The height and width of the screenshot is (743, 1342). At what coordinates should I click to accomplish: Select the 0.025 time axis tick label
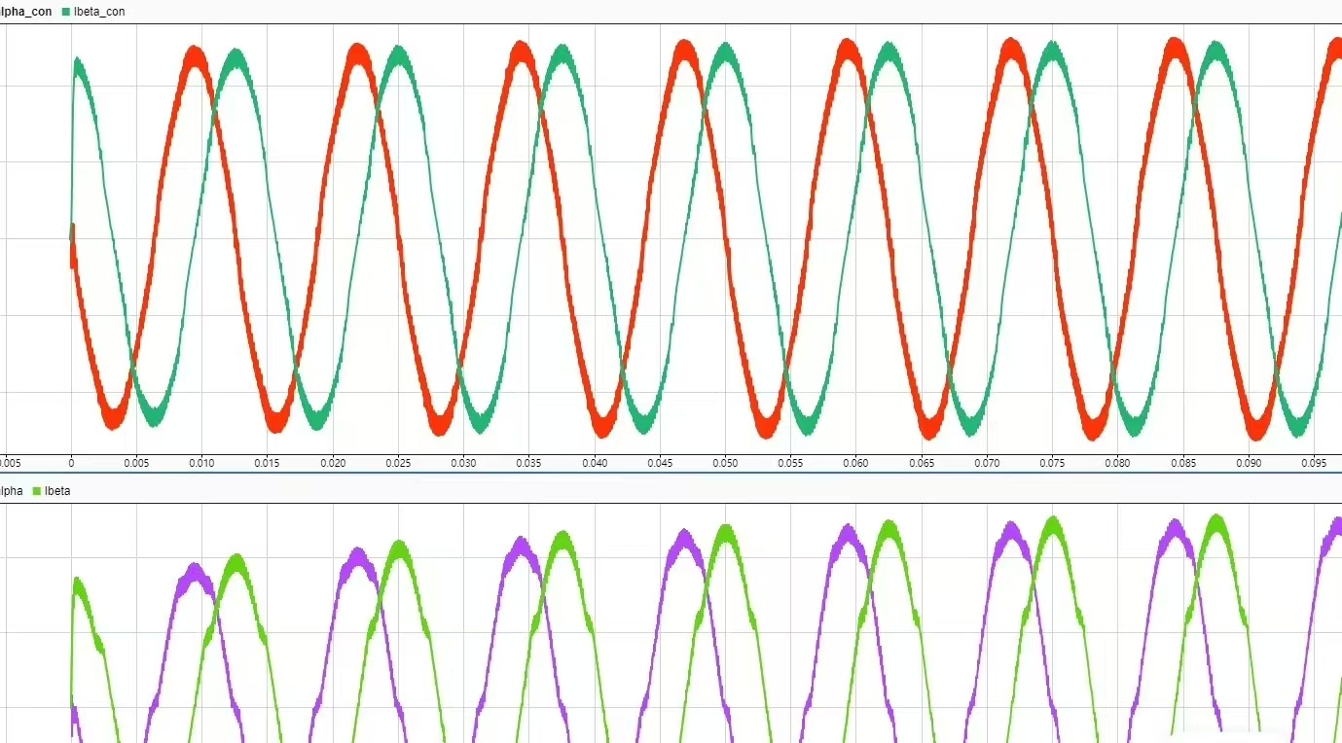[398, 463]
